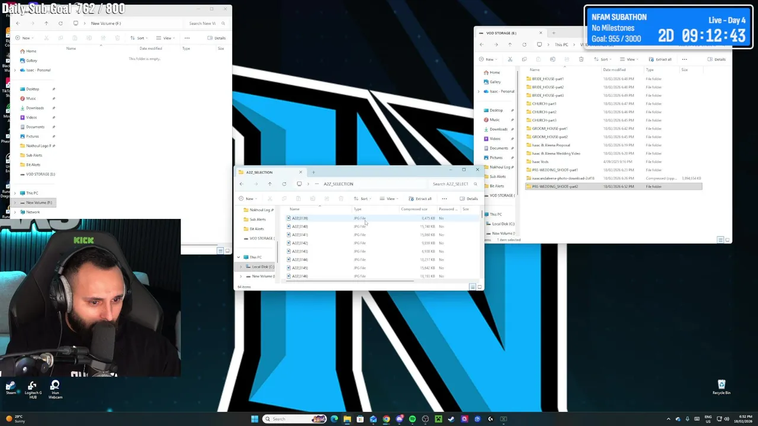Image resolution: width=758 pixels, height=426 pixels.
Task: Open See more menu in New Volume window
Action: click(187, 38)
